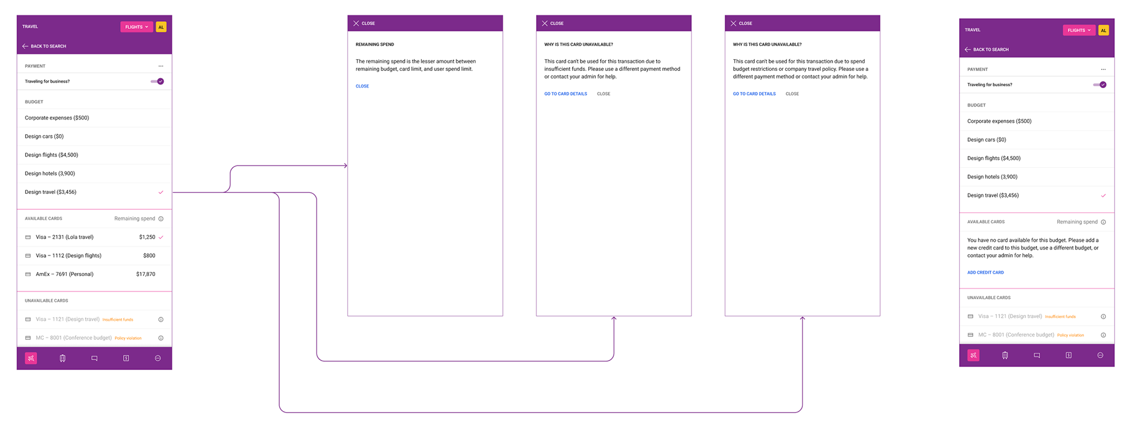The height and width of the screenshot is (441, 1136).
Task: Click card icon beside Visa 1112 (Design flights)
Action: pos(28,256)
